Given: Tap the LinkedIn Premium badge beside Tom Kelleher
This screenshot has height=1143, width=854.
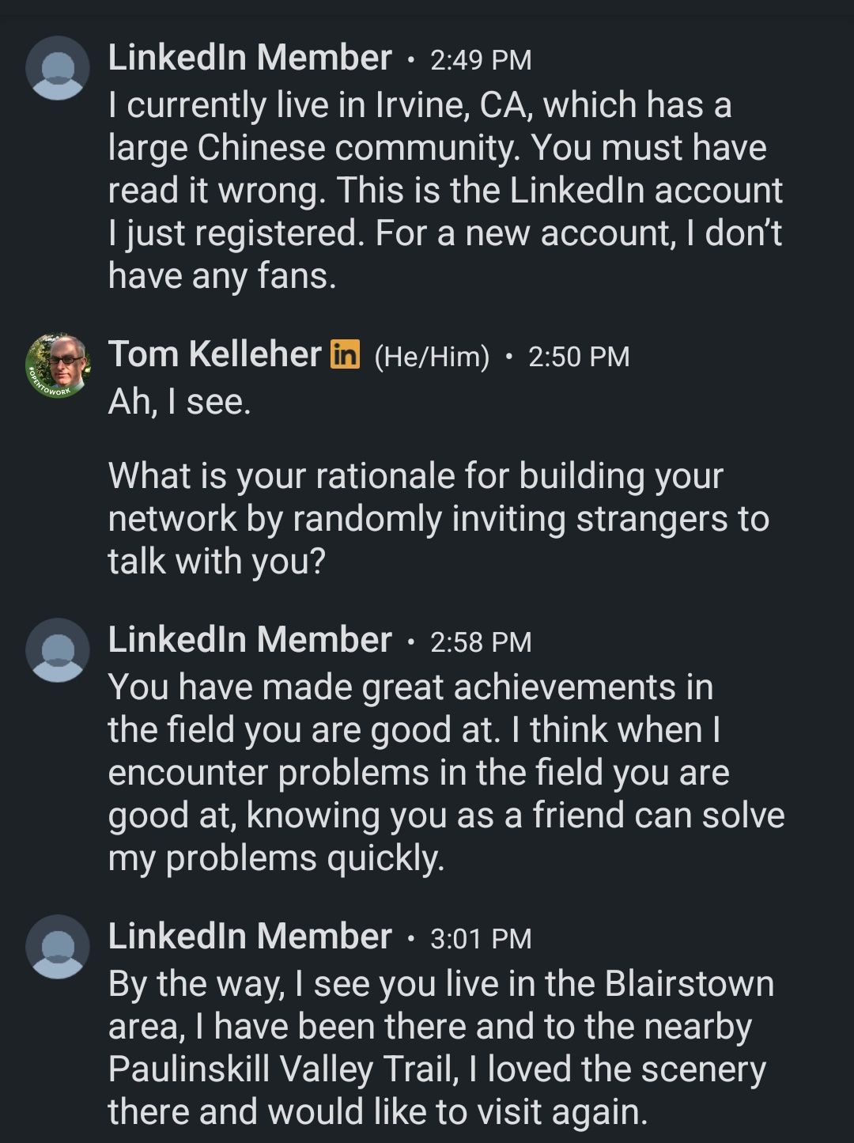Looking at the screenshot, I should 346,354.
